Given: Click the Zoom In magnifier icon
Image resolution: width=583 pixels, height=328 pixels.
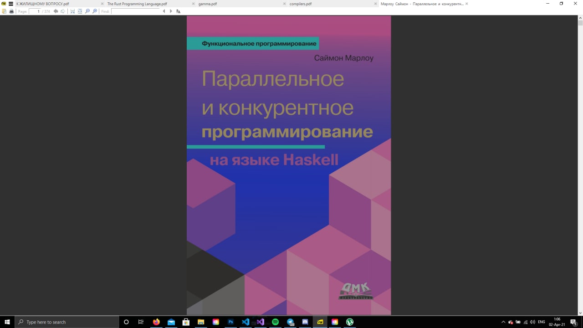Looking at the screenshot, I should 95,11.
